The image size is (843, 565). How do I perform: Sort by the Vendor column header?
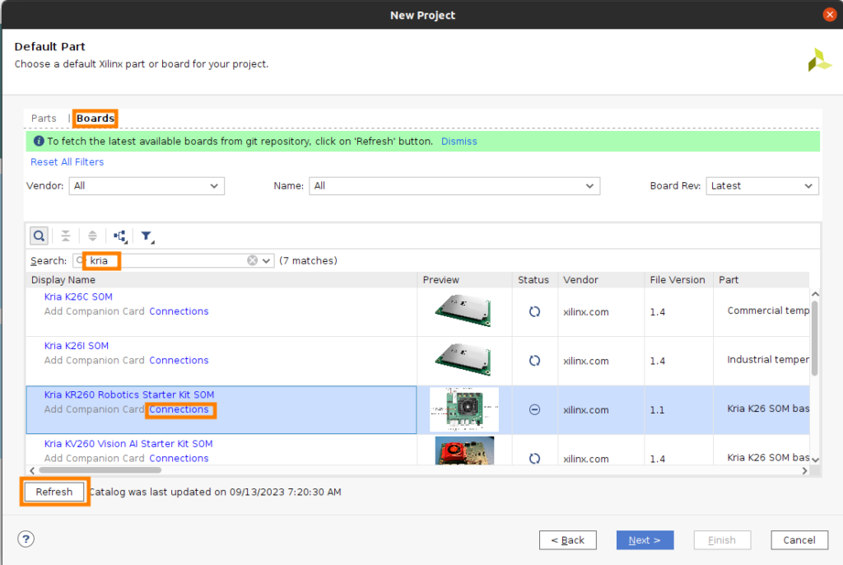600,280
